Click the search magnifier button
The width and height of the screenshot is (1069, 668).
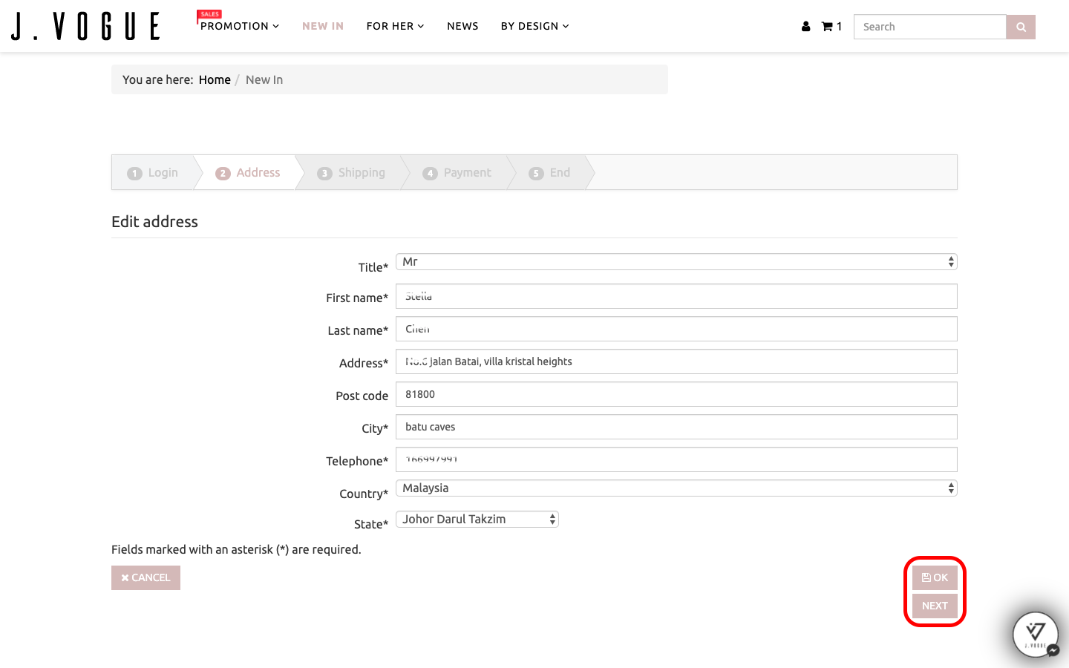click(1021, 27)
